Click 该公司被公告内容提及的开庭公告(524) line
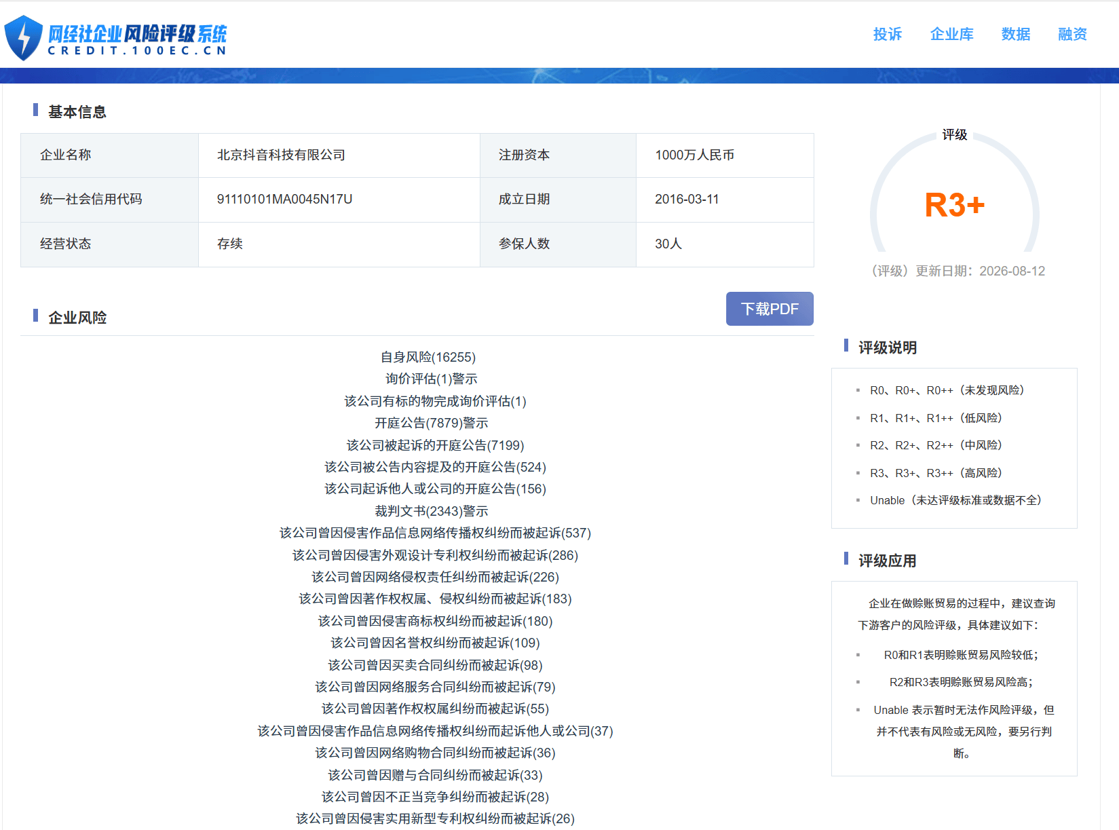Screen dimensions: 1119x830 (x=435, y=467)
